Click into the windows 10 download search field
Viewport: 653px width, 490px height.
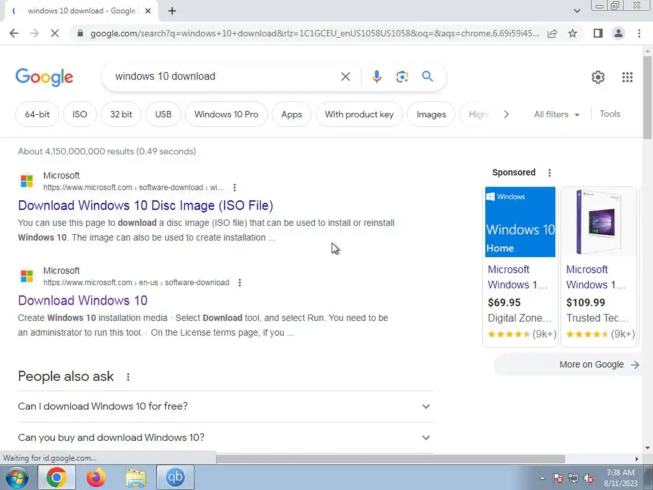pos(225,77)
